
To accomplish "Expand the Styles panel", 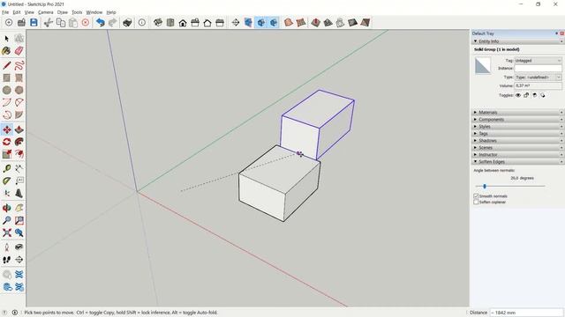I will point(518,127).
